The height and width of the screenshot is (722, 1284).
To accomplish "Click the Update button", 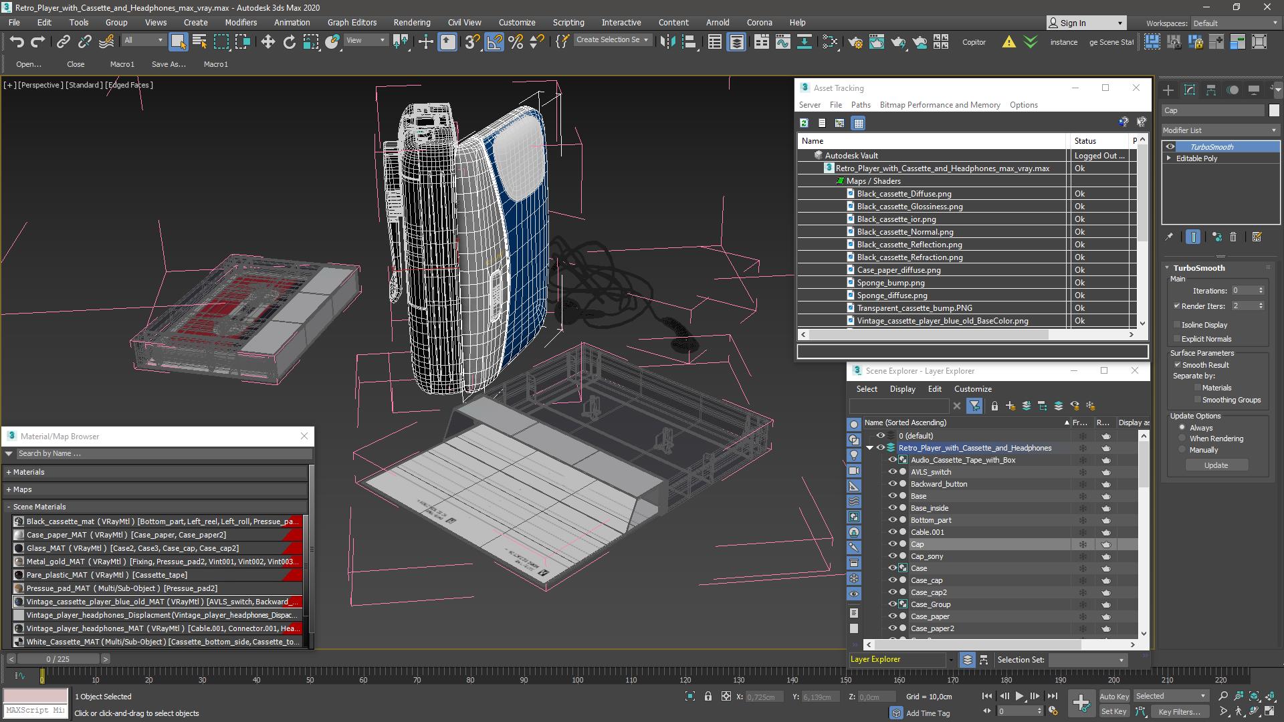I will (1216, 465).
